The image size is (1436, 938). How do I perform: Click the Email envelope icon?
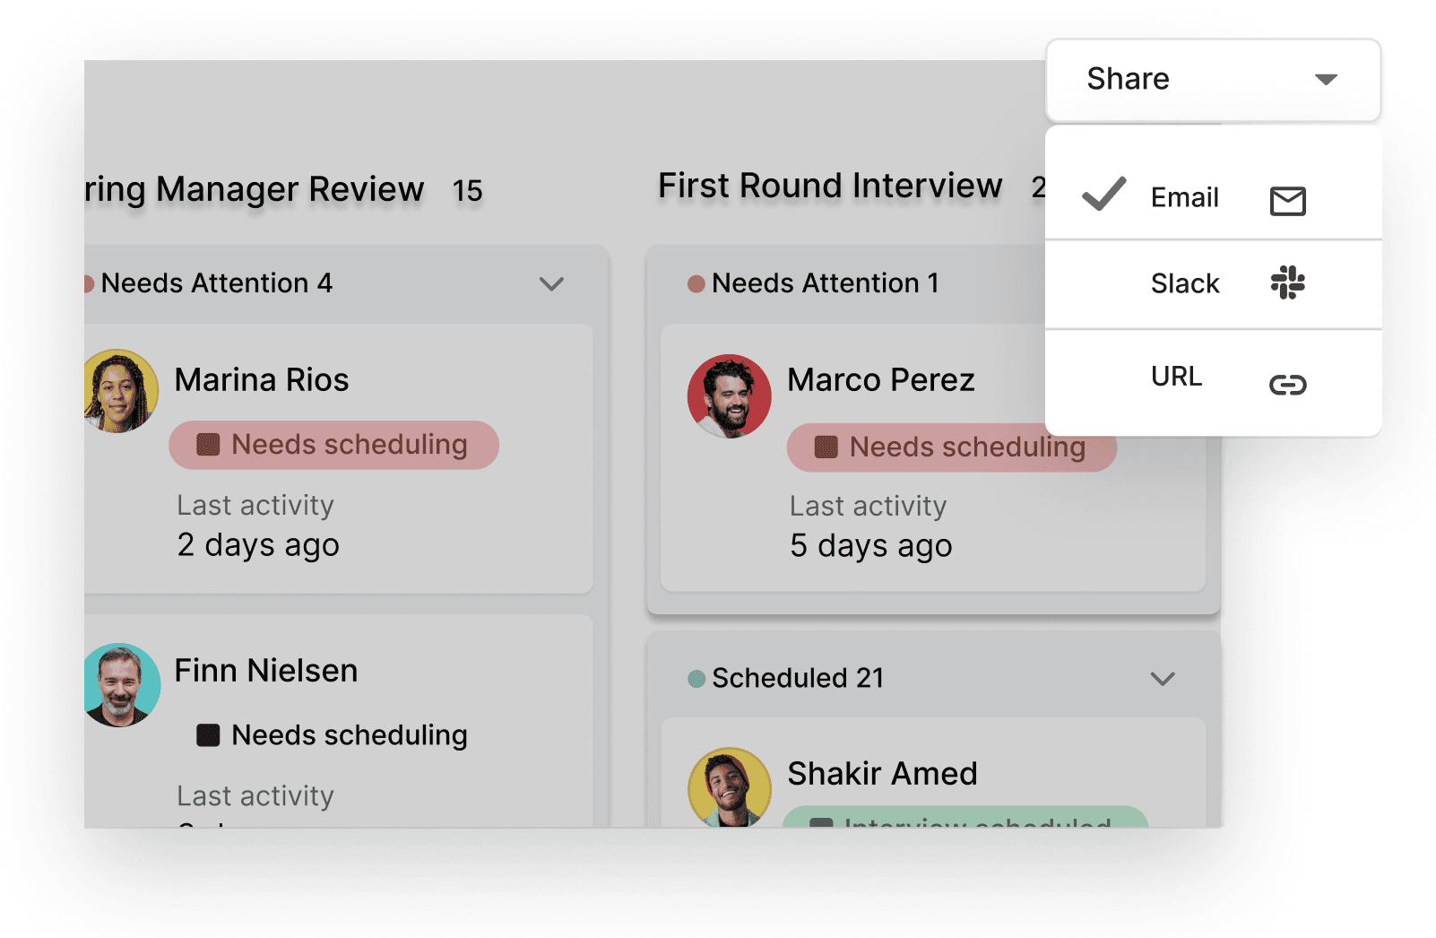point(1287,201)
